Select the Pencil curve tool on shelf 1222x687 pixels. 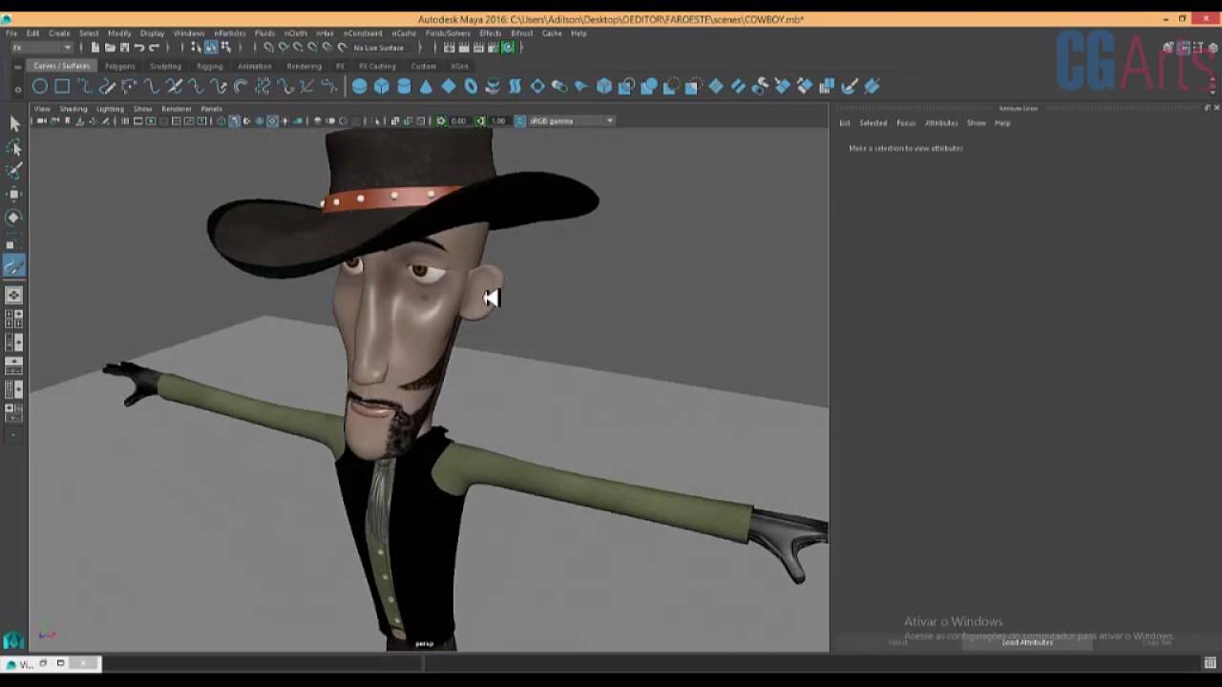pos(107,86)
